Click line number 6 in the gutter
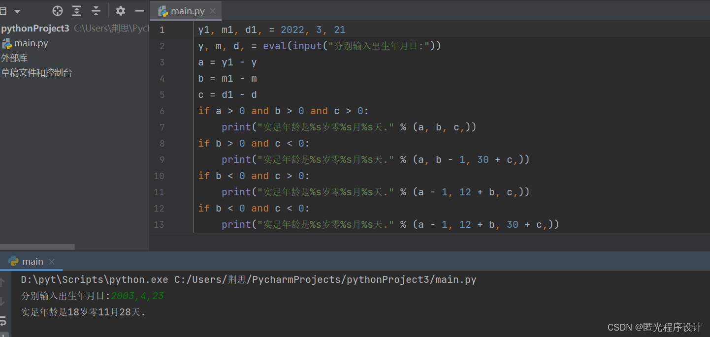The width and height of the screenshot is (710, 337). coord(162,111)
